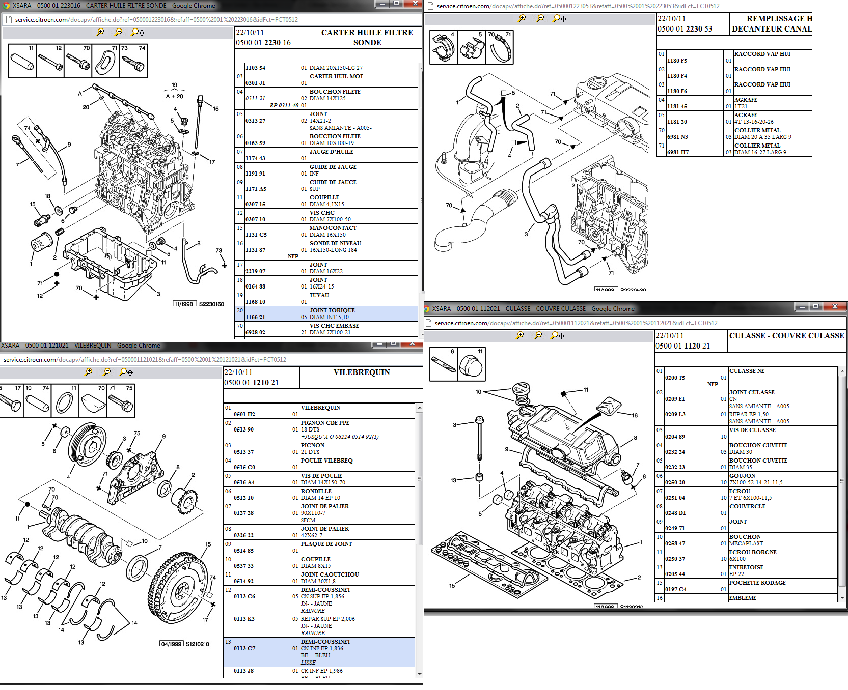Image resolution: width=848 pixels, height=690 pixels.
Task: Click the Vilebrequin window URL field
Action: coord(145,360)
